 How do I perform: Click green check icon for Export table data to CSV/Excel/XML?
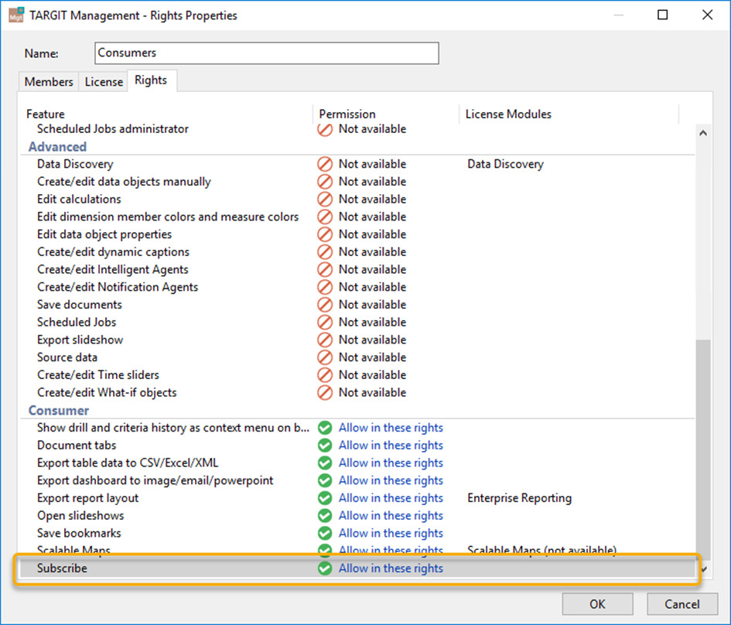(325, 463)
